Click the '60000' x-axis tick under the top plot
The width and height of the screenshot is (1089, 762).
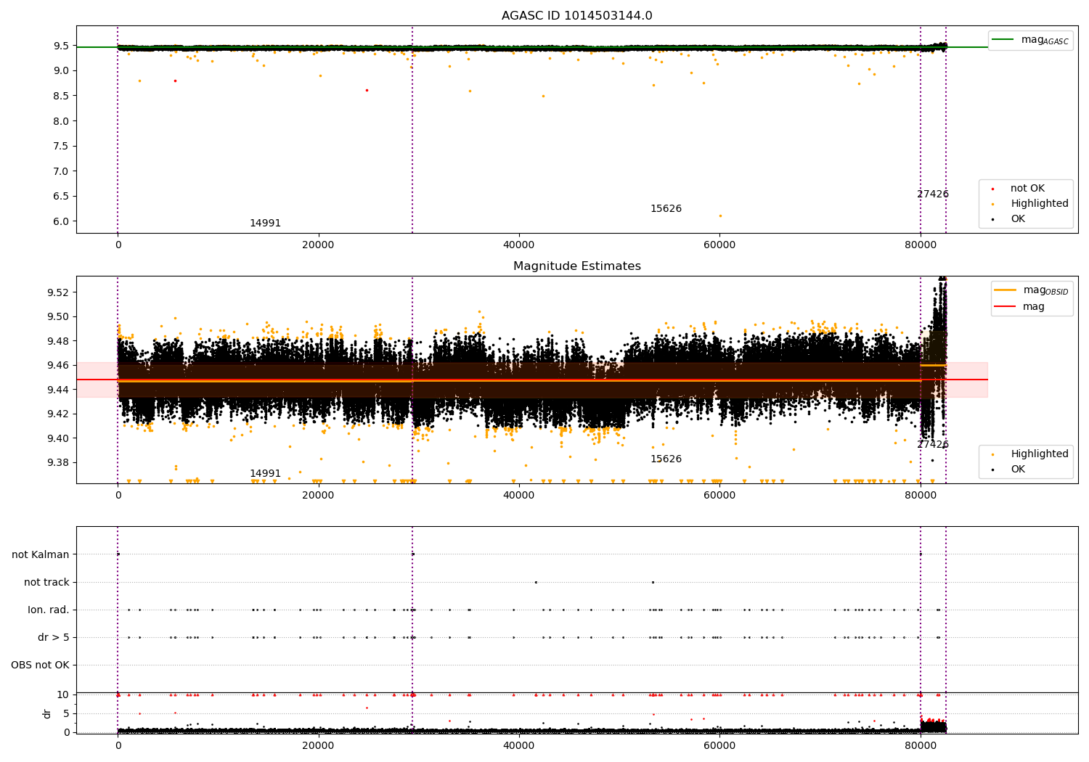click(719, 245)
